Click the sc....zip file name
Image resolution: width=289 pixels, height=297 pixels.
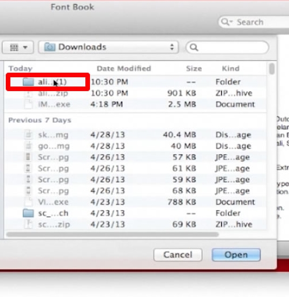coord(54,224)
